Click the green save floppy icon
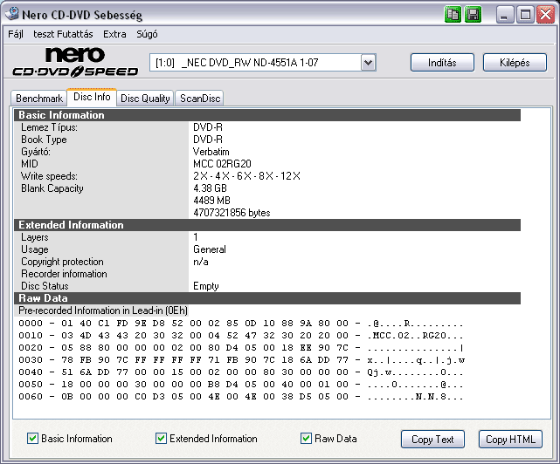 [473, 15]
